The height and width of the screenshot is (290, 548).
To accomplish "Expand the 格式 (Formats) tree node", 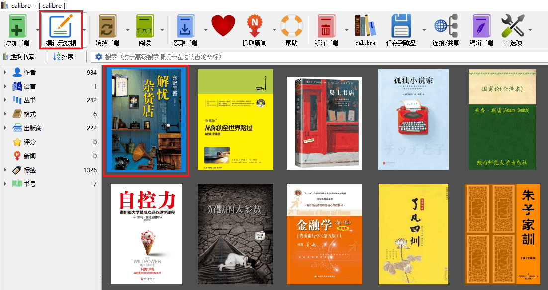I will 5,114.
